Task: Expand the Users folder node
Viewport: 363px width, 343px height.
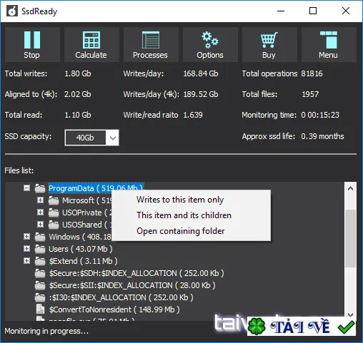Action: click(x=27, y=249)
